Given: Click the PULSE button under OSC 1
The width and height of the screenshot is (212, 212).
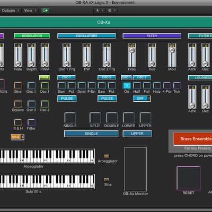Looking at the screenshot, I should [x=67, y=99].
